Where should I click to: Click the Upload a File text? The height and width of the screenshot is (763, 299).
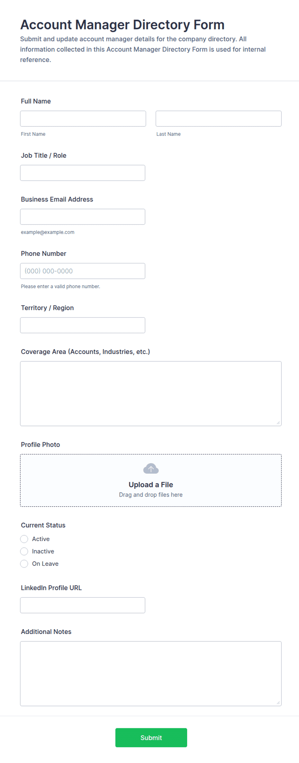pos(151,485)
